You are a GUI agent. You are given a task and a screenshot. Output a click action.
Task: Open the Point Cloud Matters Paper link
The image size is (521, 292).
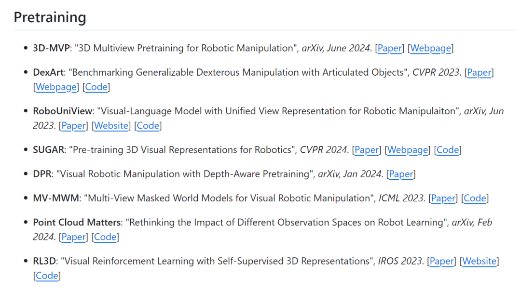tap(73, 237)
